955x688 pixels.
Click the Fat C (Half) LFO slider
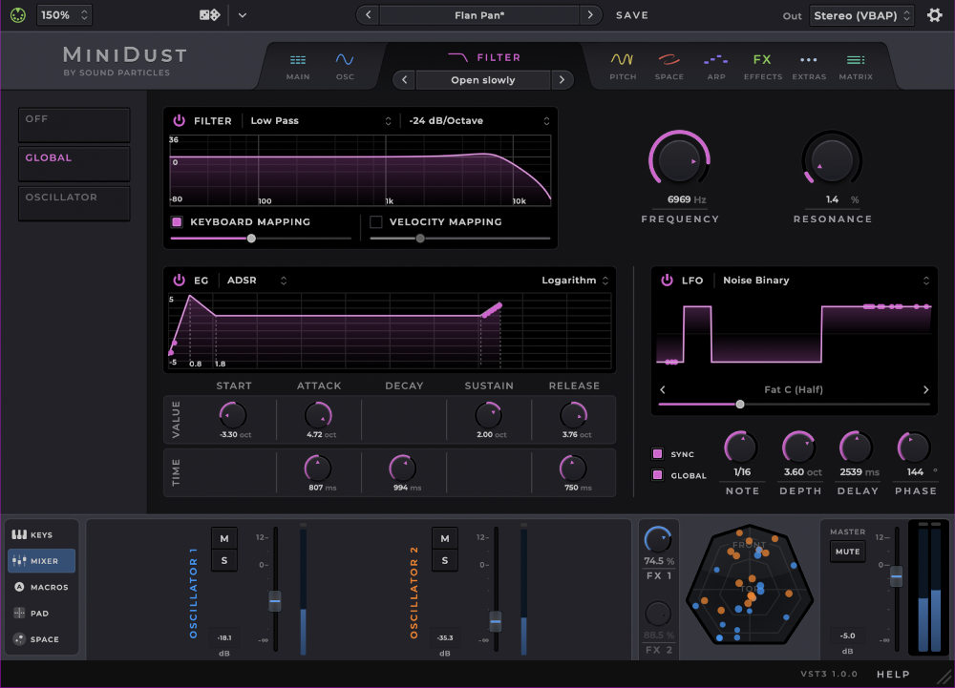740,404
